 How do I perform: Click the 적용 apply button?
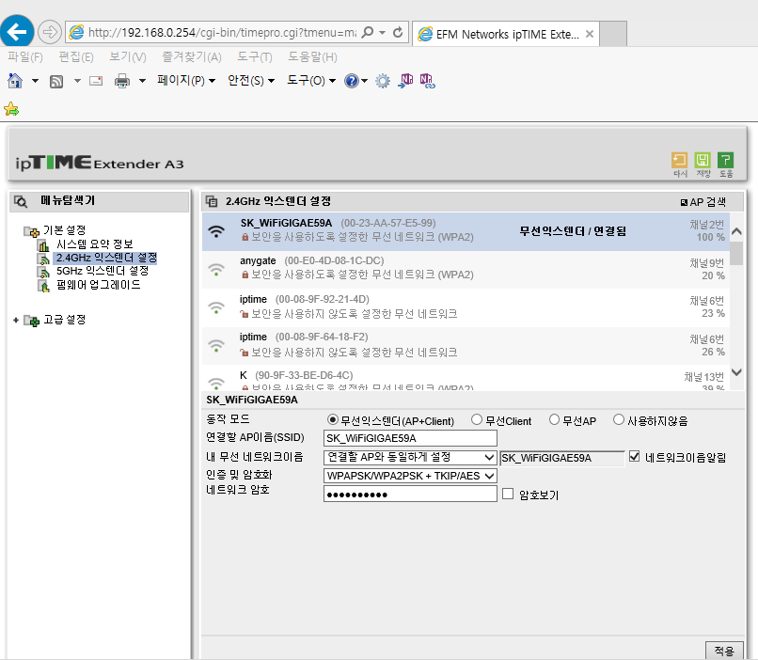click(724, 651)
